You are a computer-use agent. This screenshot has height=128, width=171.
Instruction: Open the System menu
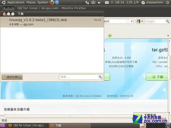pos(43,2)
